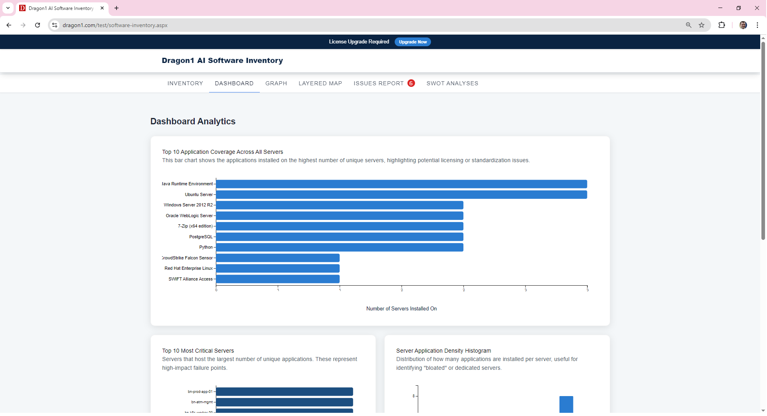The width and height of the screenshot is (767, 416).
Task: Open the browser extensions puzzle icon
Action: click(722, 25)
